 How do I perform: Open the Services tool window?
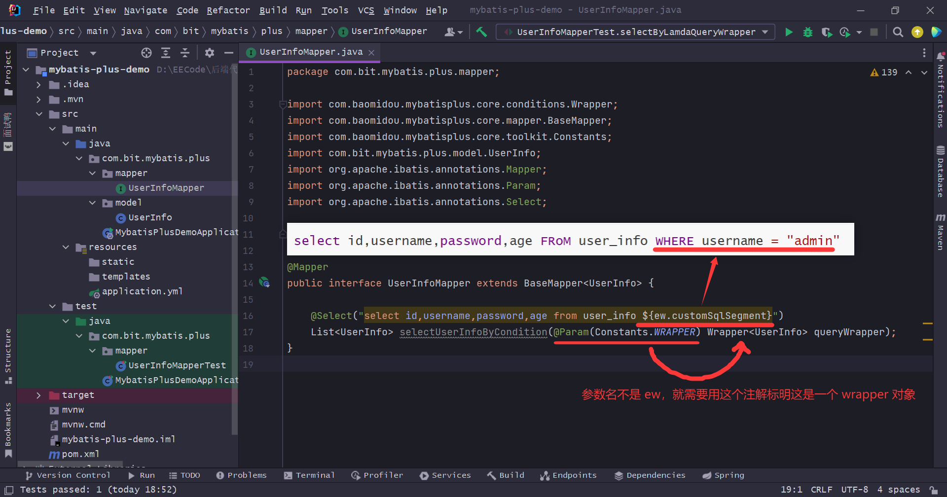445,475
